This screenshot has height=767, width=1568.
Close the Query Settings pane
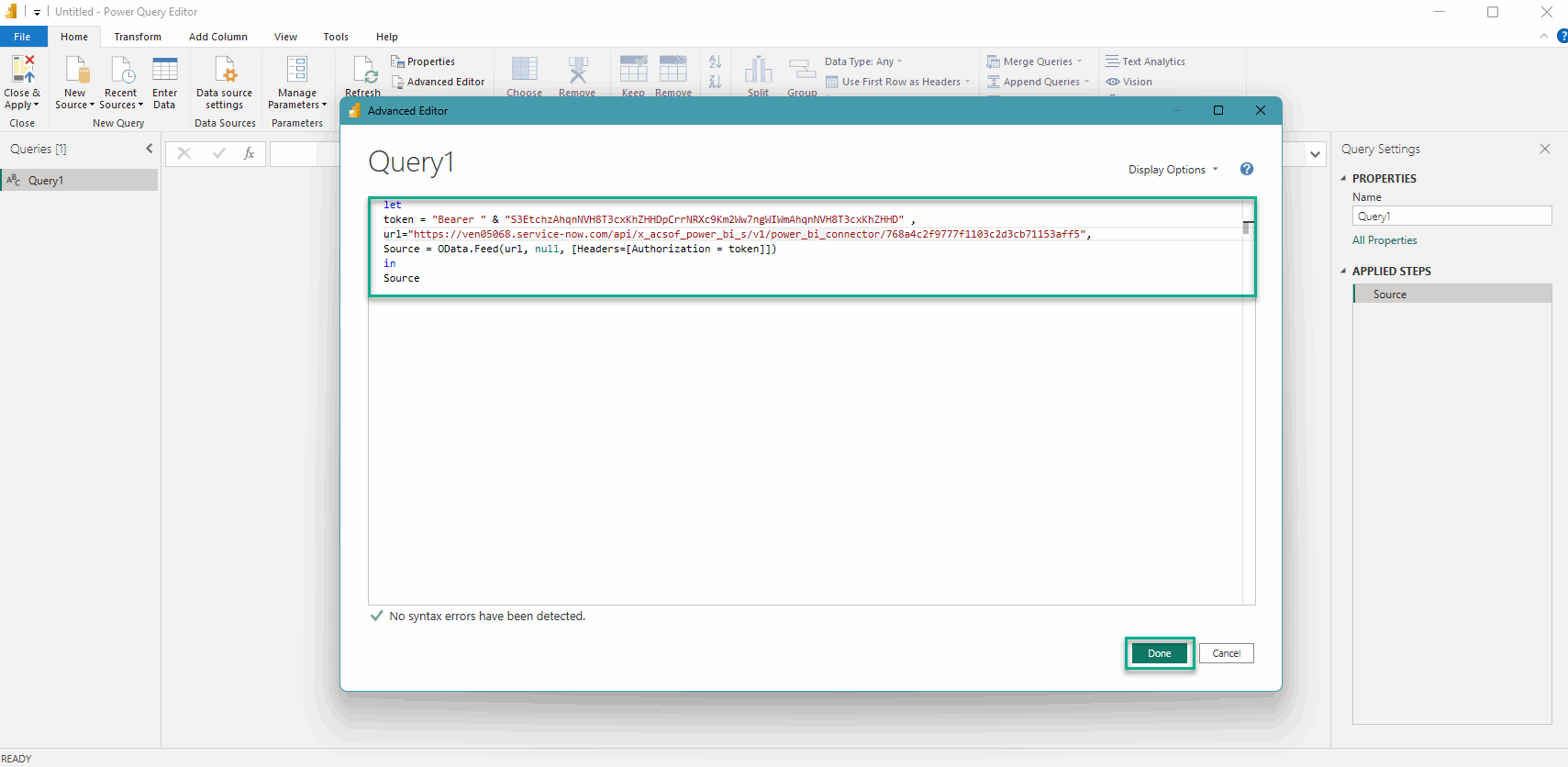tap(1545, 149)
